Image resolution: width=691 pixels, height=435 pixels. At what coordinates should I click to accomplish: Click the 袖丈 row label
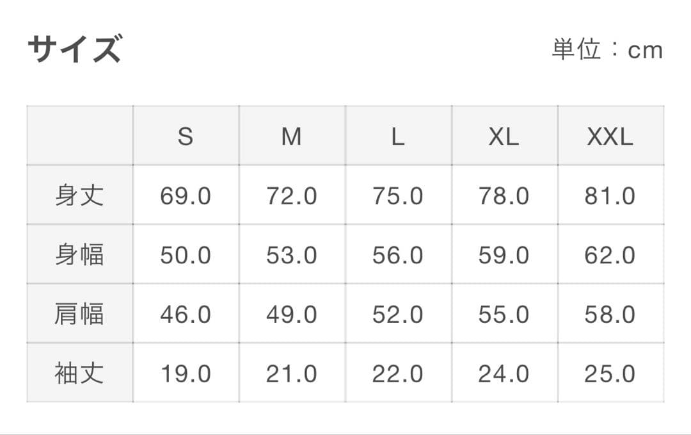coord(79,373)
